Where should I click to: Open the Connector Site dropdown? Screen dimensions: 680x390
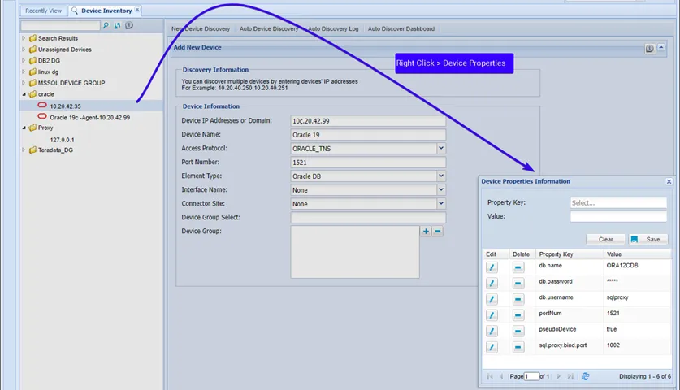[x=441, y=203]
